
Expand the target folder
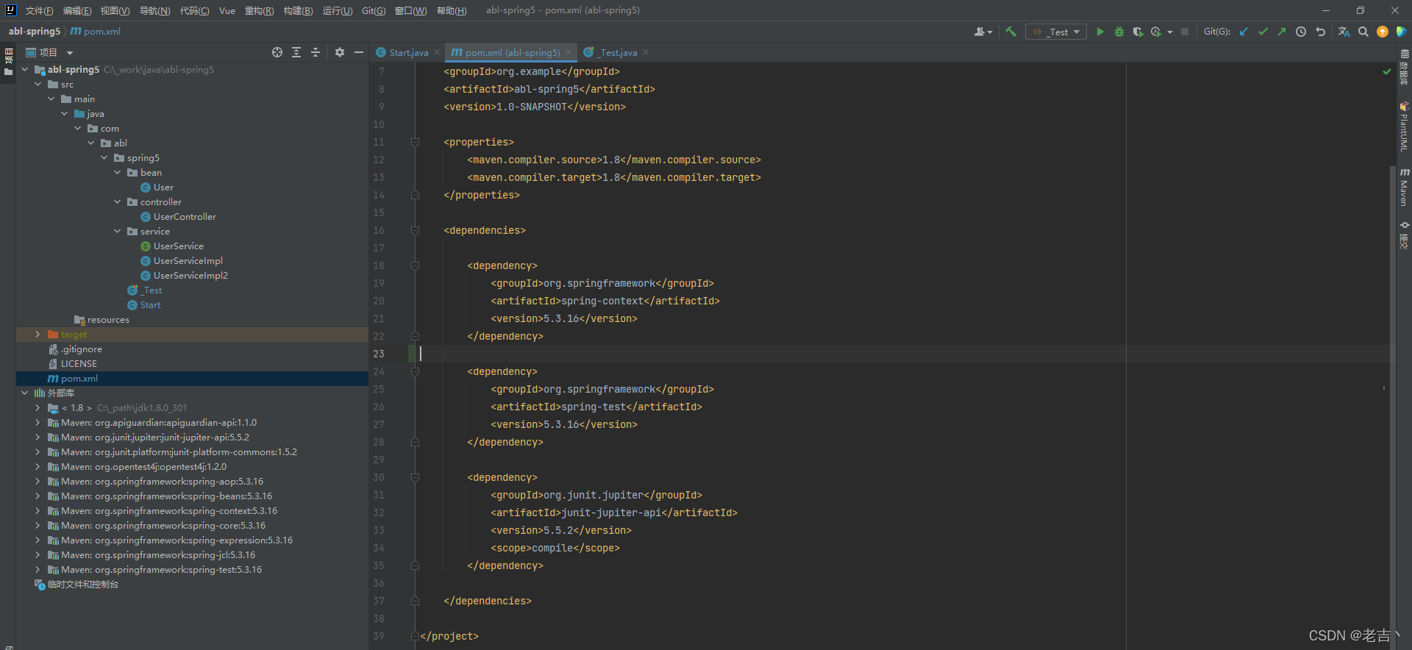[x=38, y=334]
